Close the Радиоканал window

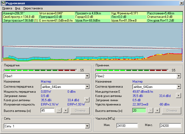point(181,3)
